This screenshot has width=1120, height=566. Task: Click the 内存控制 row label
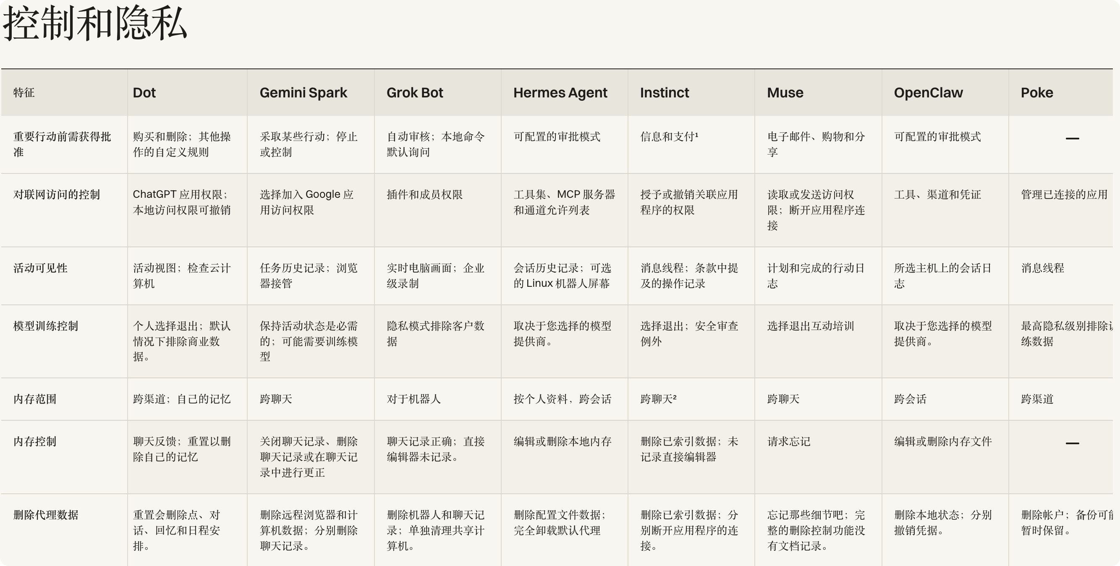click(35, 442)
